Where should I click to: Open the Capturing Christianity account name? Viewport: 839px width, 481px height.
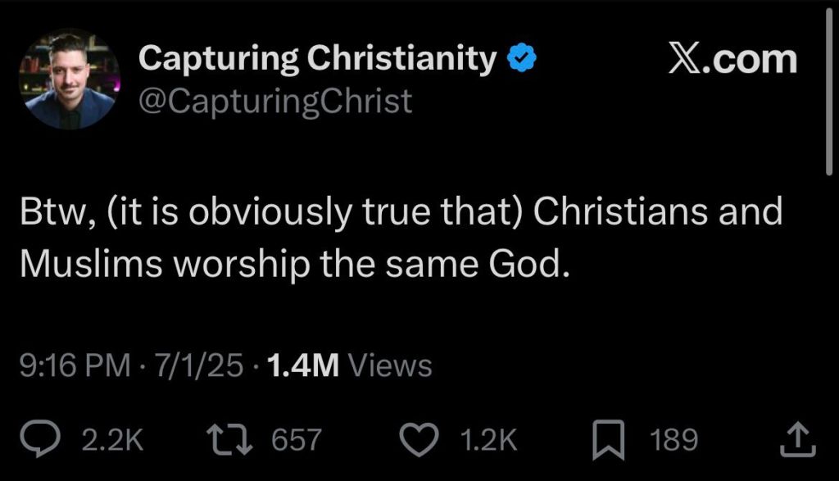318,59
